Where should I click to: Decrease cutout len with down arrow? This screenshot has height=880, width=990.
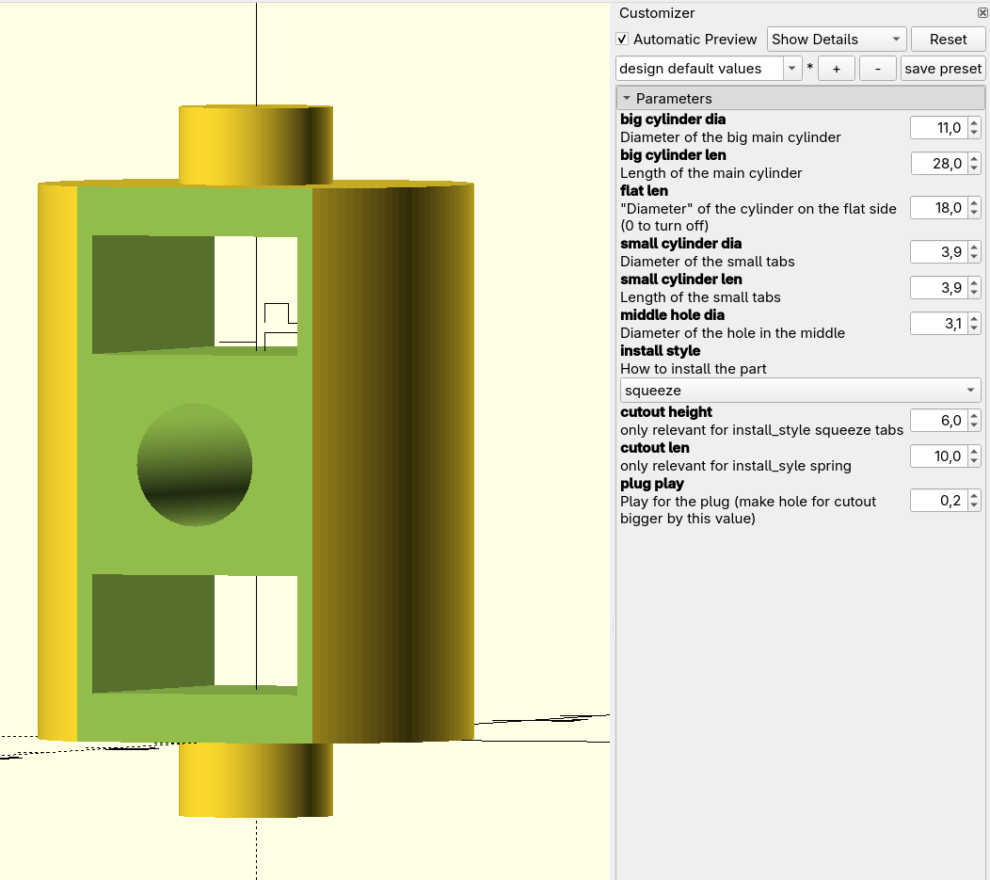click(974, 462)
